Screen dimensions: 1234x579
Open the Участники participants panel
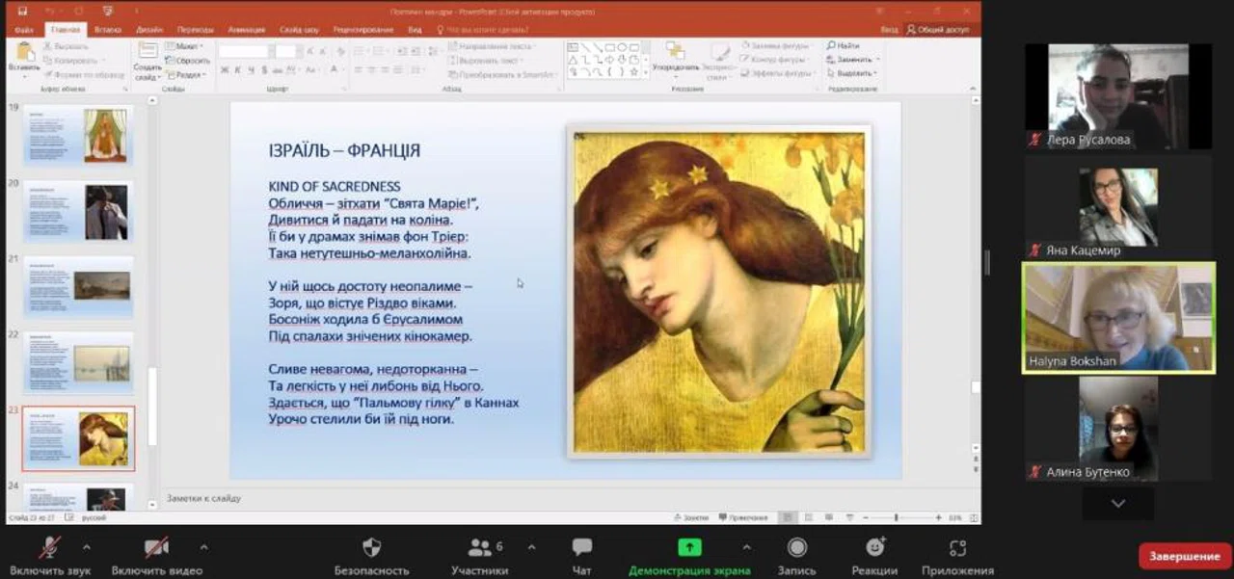tap(479, 547)
